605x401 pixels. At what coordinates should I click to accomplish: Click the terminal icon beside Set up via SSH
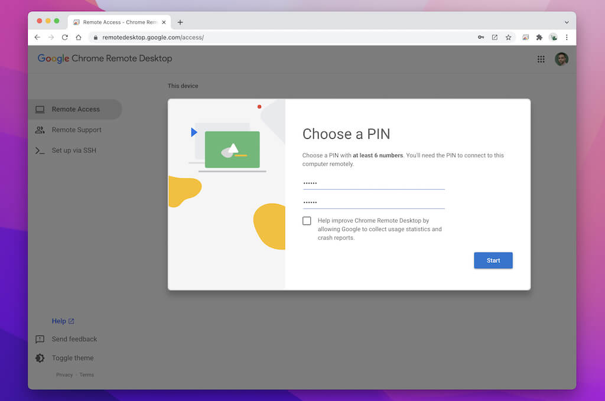[x=40, y=151]
